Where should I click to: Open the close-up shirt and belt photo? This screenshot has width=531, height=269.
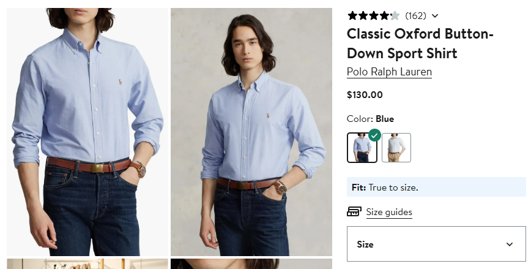(87, 132)
